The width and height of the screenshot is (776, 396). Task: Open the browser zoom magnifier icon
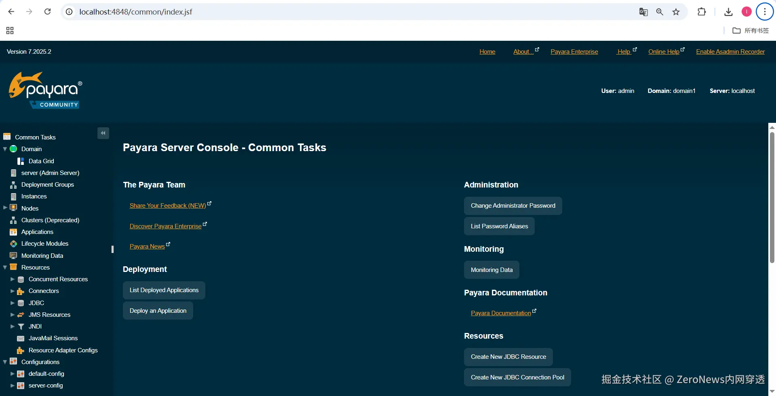(660, 12)
